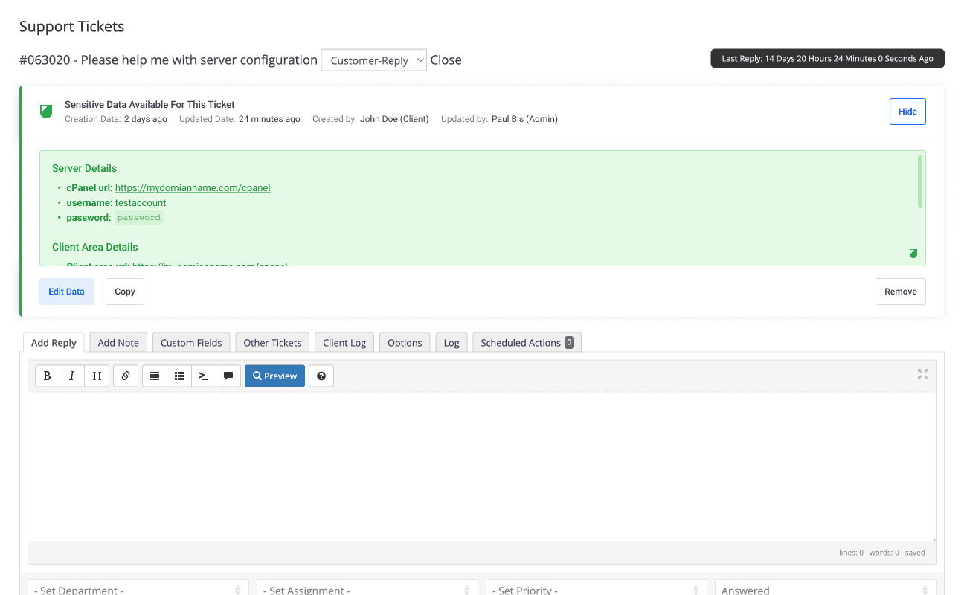
Task: Open the Set Department dropdown
Action: pos(138,590)
